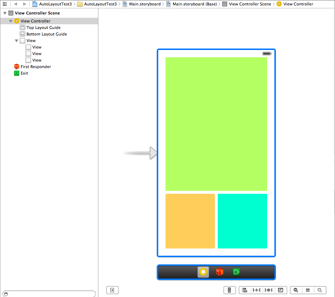This screenshot has height=297, width=335.
Task: Open the Pin constraints menu
Action: 256,290
